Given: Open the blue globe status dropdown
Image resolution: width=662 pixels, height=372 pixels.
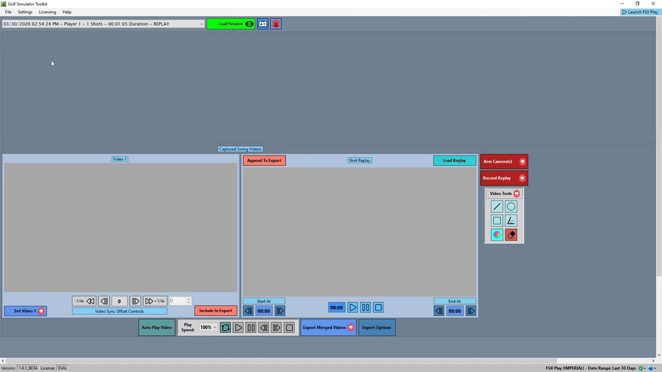Looking at the screenshot, I should tap(653, 368).
